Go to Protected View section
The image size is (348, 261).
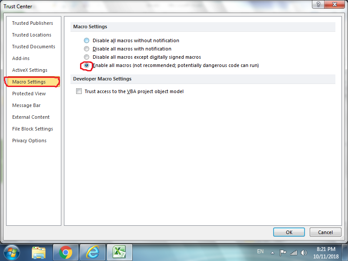[29, 94]
